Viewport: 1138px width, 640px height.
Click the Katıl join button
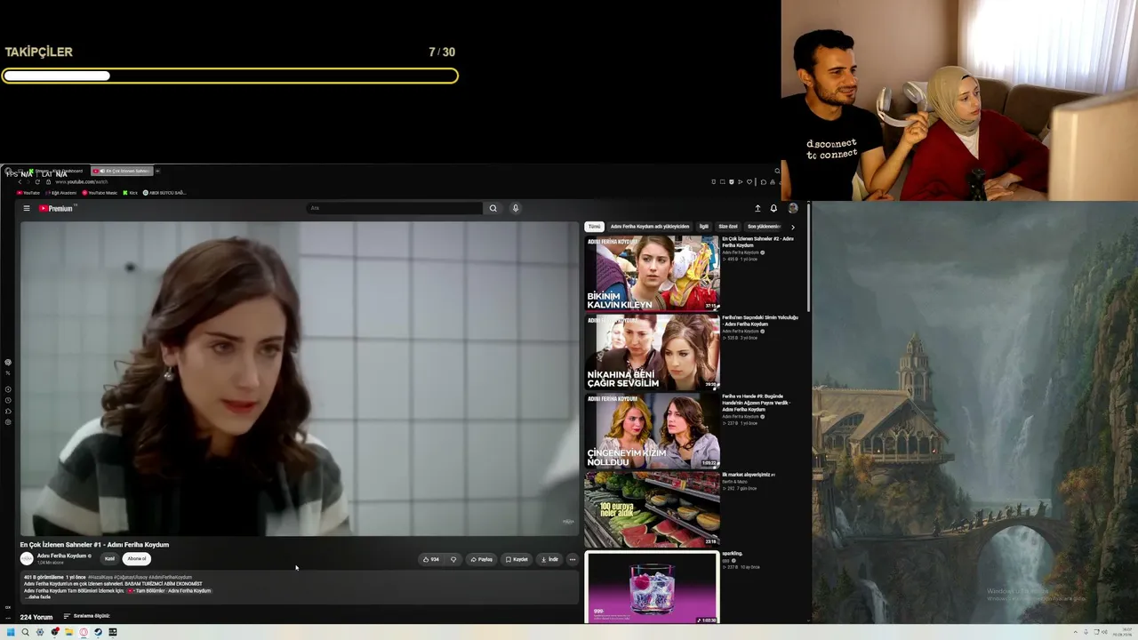point(109,559)
